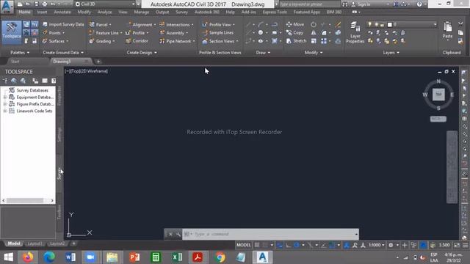
Task: Open Excel from the taskbar
Action: coord(177,257)
